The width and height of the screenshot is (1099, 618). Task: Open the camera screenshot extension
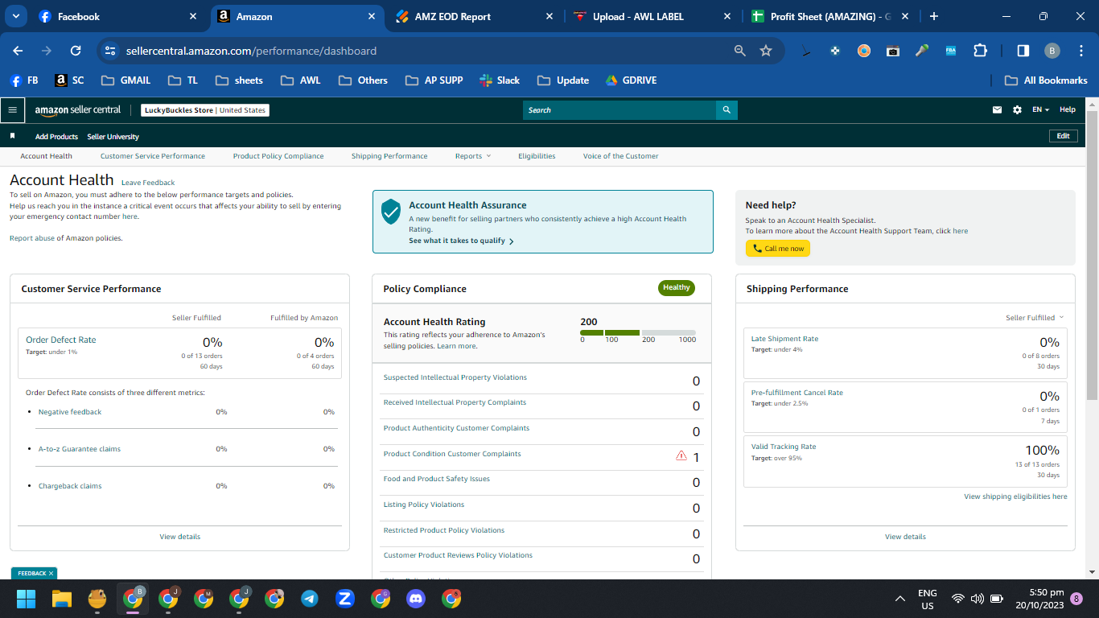point(893,51)
